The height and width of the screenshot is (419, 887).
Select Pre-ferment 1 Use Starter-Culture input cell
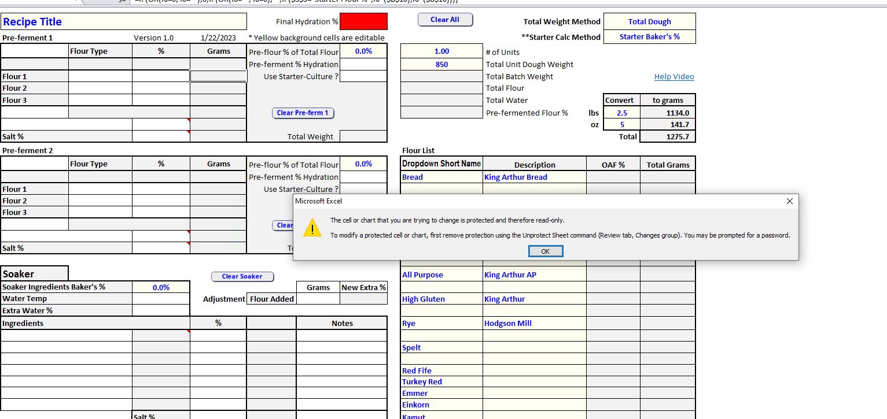point(363,76)
